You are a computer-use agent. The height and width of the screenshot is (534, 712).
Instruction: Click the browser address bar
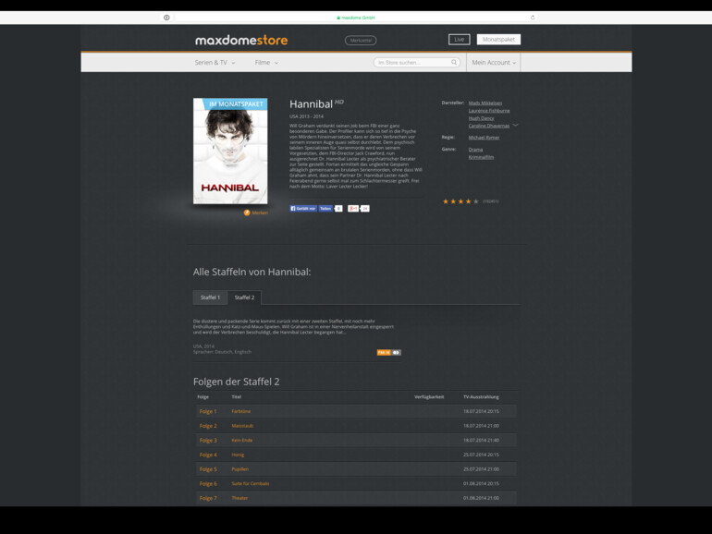(x=356, y=18)
